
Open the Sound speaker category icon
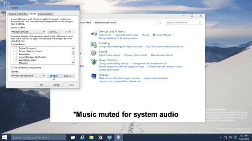pyautogui.click(x=94, y=53)
